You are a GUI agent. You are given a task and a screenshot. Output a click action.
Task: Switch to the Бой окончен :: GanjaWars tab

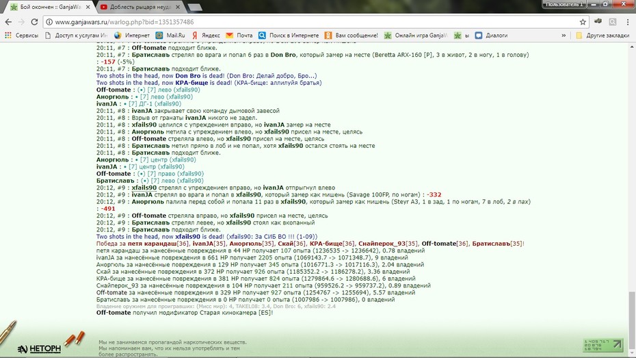pyautogui.click(x=51, y=7)
